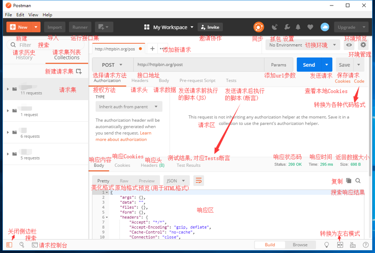
Task: Open the File menu
Action: click(x=8, y=15)
